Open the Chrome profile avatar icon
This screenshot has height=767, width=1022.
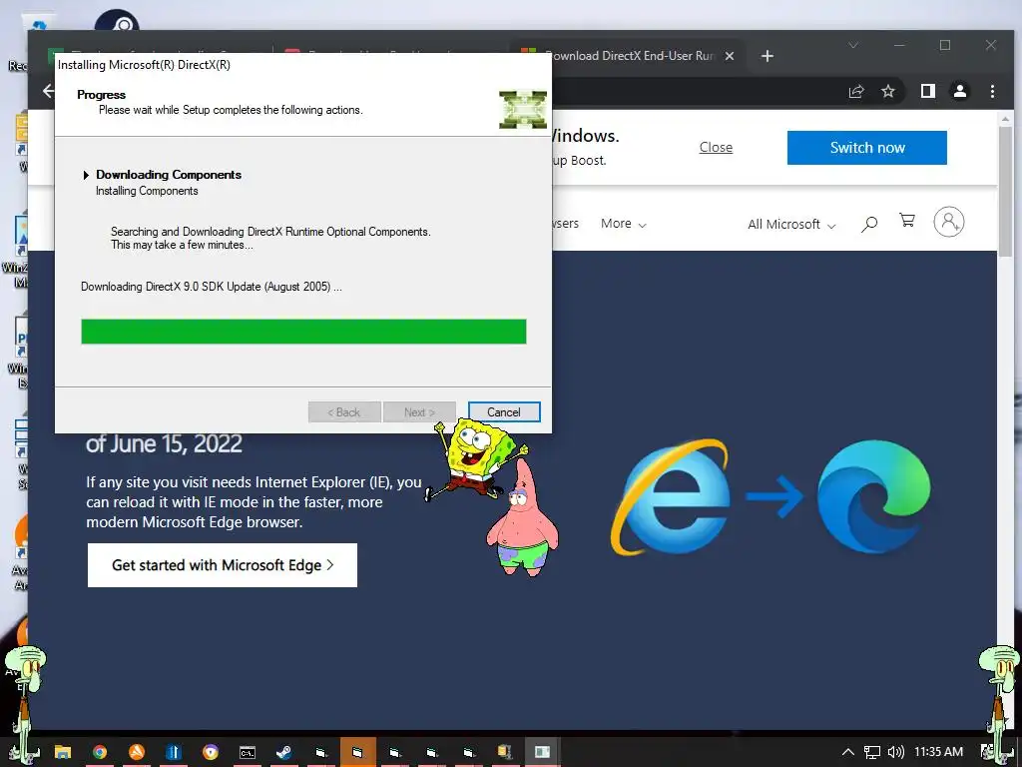pyautogui.click(x=960, y=91)
